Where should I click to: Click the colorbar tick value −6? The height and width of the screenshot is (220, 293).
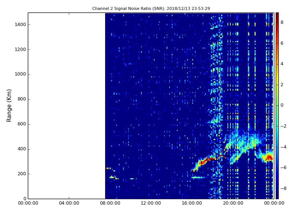click(x=283, y=168)
